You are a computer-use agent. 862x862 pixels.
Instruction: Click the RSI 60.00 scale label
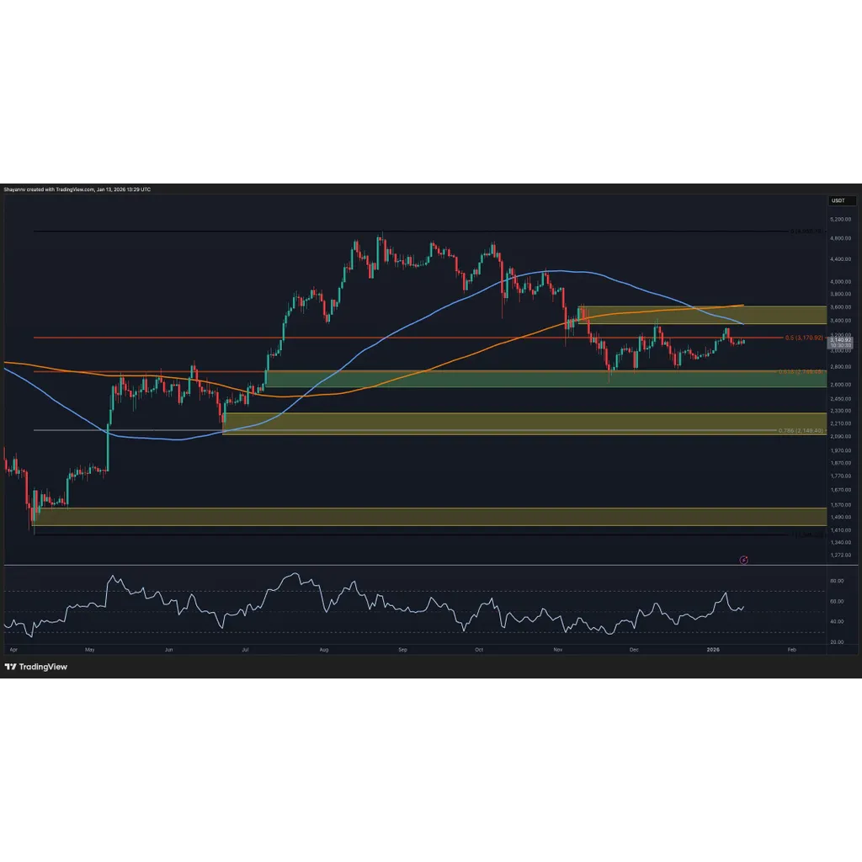[x=837, y=601]
